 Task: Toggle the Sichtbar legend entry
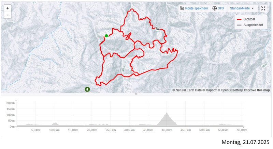(249, 20)
